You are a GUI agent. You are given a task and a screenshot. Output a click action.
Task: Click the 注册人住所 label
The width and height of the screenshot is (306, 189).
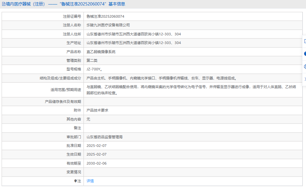pyautogui.click(x=72, y=34)
